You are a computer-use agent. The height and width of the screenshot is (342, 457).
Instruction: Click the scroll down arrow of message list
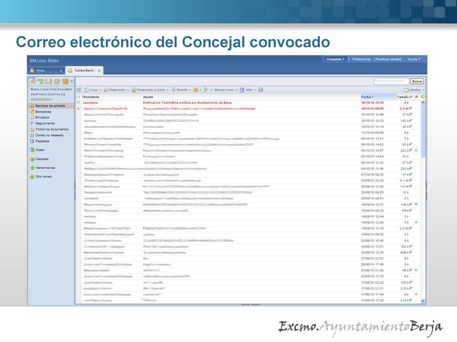[423, 301]
